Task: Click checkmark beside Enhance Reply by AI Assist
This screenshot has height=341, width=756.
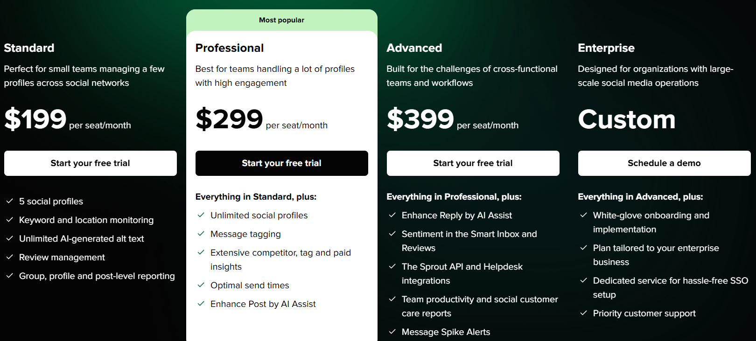Action: (392, 215)
